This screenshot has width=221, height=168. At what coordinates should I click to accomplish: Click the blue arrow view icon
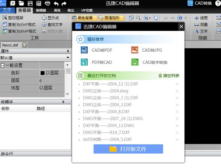180,18
